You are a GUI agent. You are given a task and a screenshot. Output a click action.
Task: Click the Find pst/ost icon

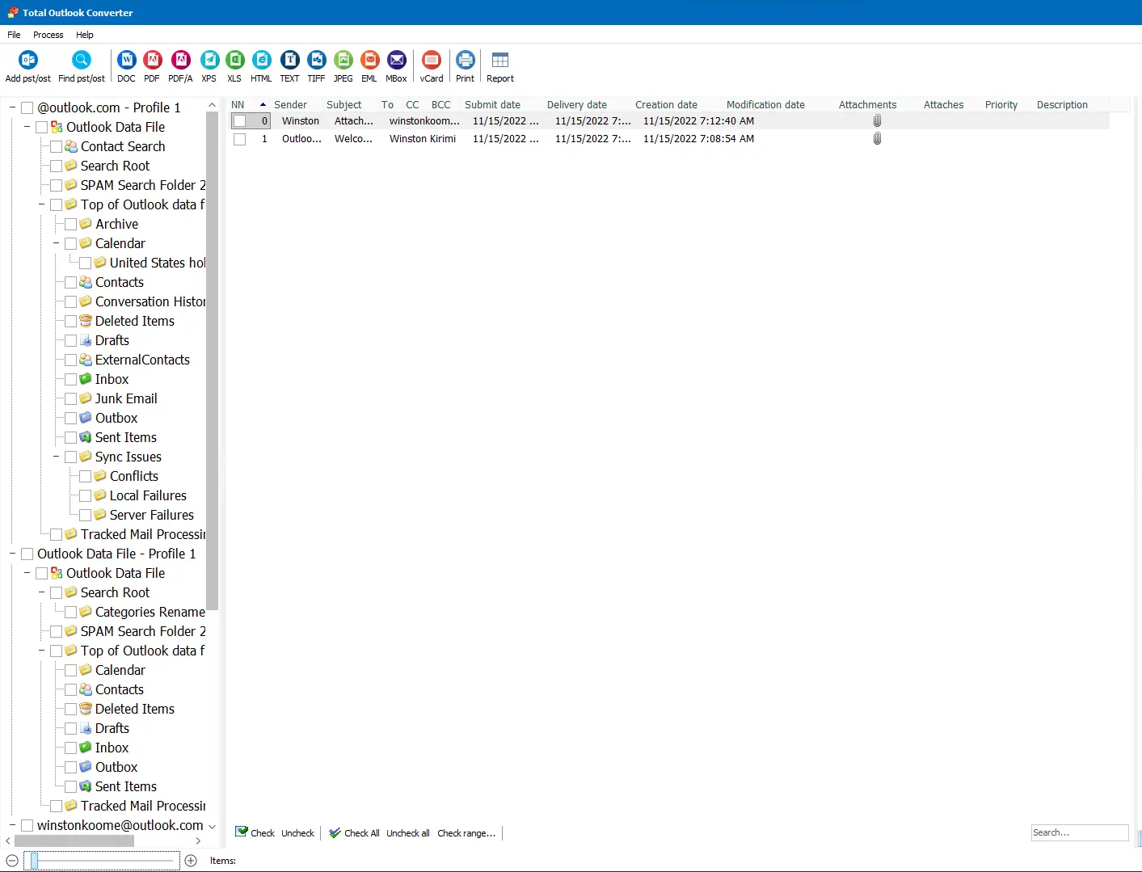[x=81, y=60]
